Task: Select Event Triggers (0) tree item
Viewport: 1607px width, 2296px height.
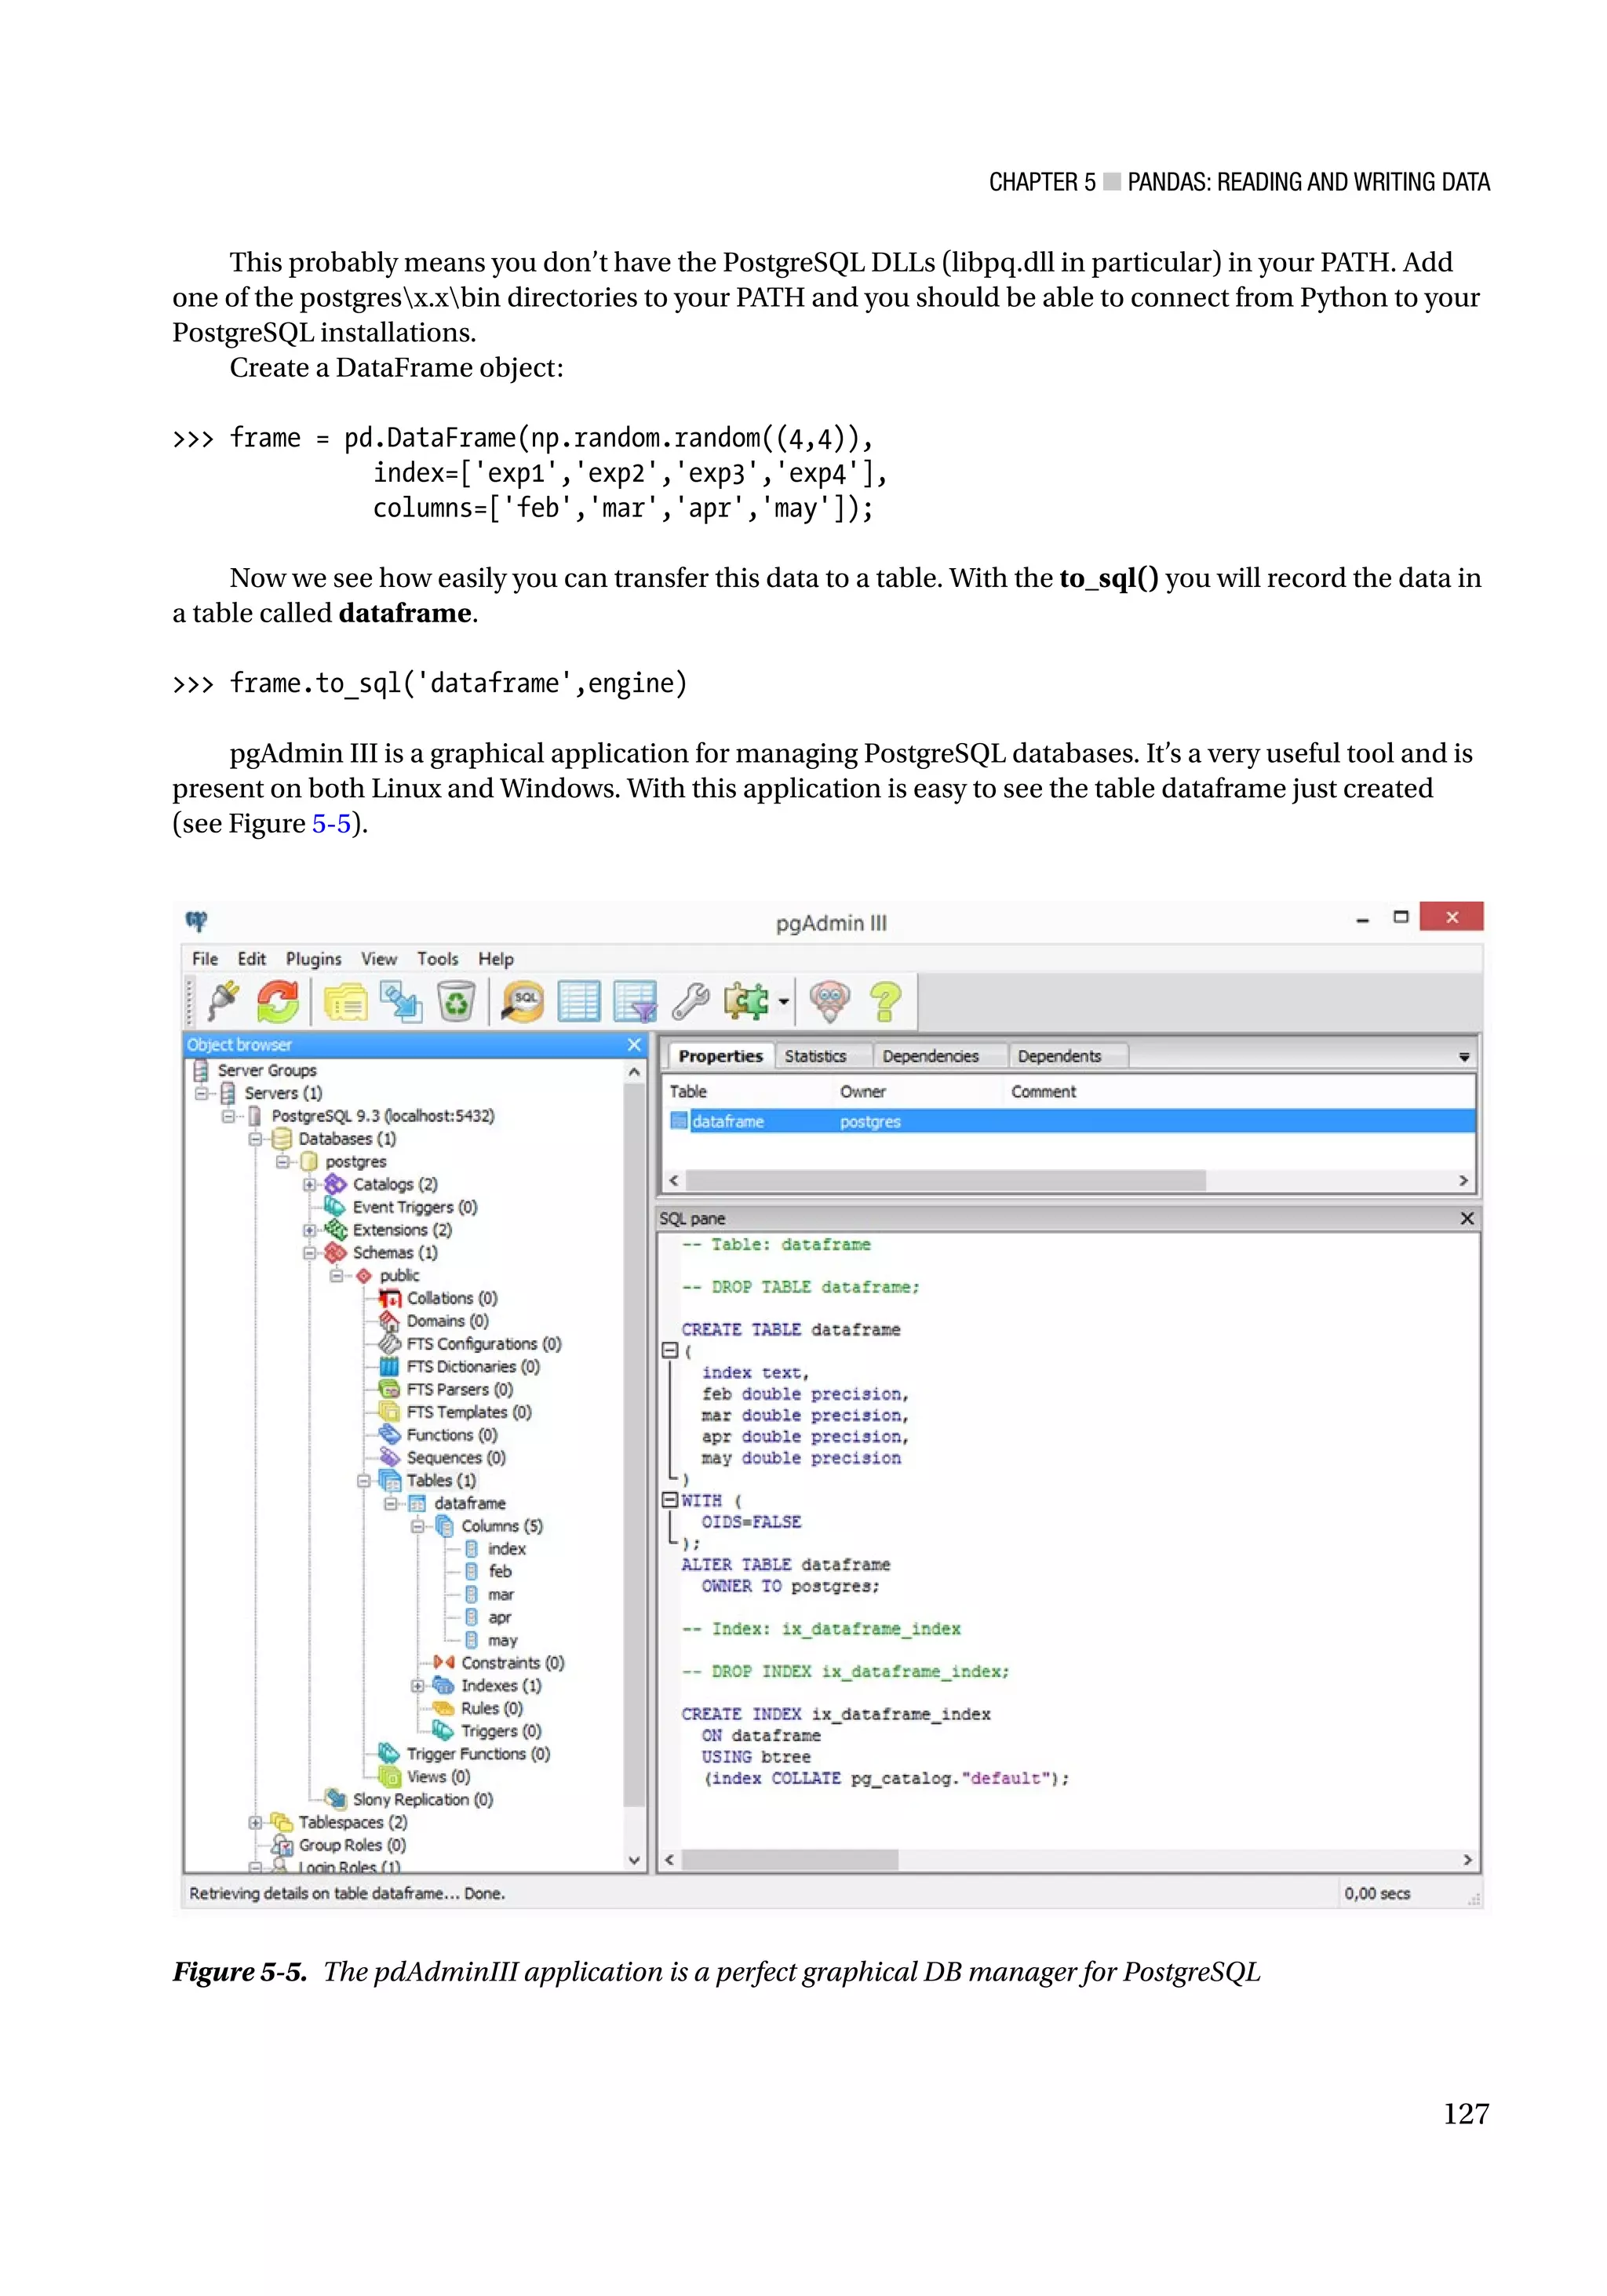Action: coord(415,1207)
